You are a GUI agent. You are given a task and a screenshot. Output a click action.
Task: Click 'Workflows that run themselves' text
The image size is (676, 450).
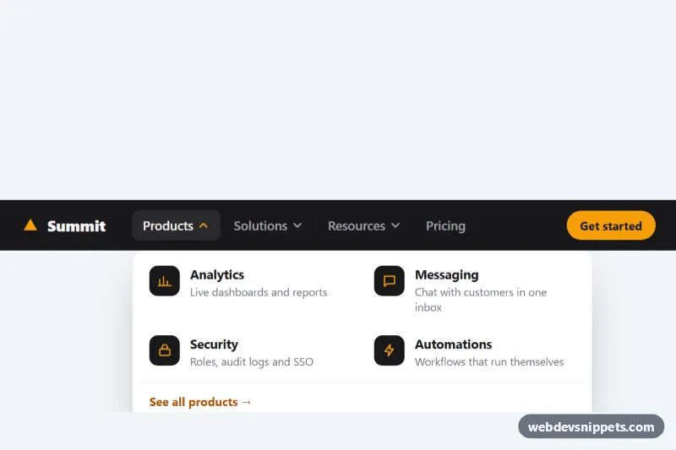point(489,361)
